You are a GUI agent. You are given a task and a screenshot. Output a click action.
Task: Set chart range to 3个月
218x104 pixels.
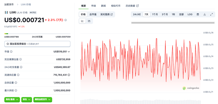coord(165,14)
